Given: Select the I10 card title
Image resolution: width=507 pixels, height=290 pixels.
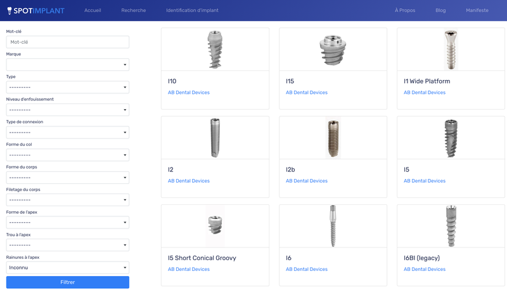Looking at the screenshot, I should pyautogui.click(x=172, y=81).
